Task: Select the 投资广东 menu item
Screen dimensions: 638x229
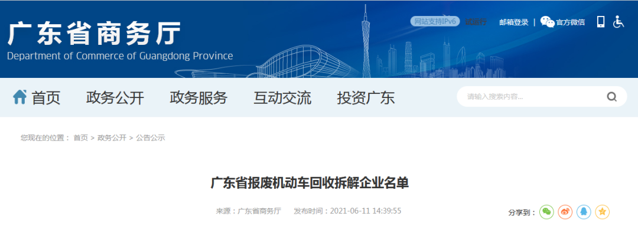Action: tap(366, 98)
